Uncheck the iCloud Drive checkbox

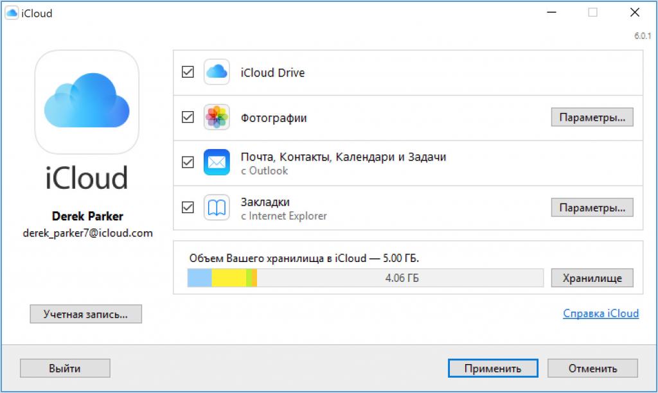point(188,73)
